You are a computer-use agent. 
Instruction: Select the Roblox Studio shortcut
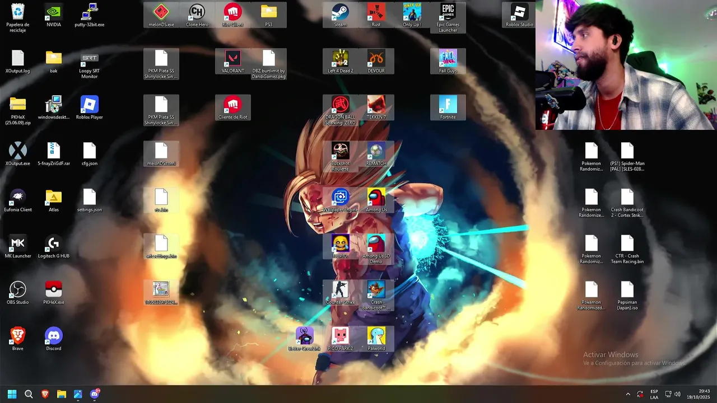pyautogui.click(x=520, y=15)
